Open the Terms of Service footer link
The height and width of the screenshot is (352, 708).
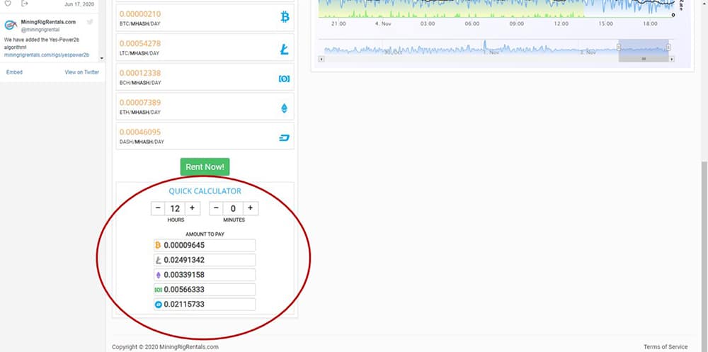click(665, 347)
